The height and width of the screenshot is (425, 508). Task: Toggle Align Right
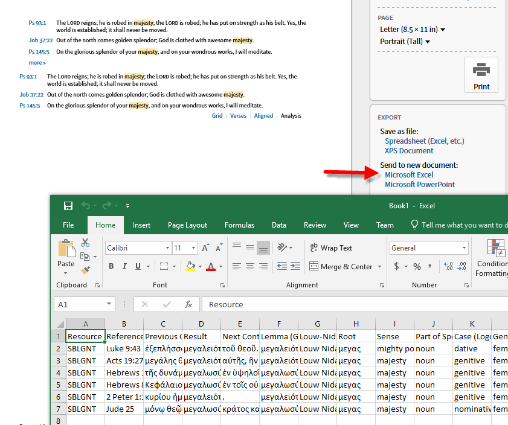(x=263, y=266)
